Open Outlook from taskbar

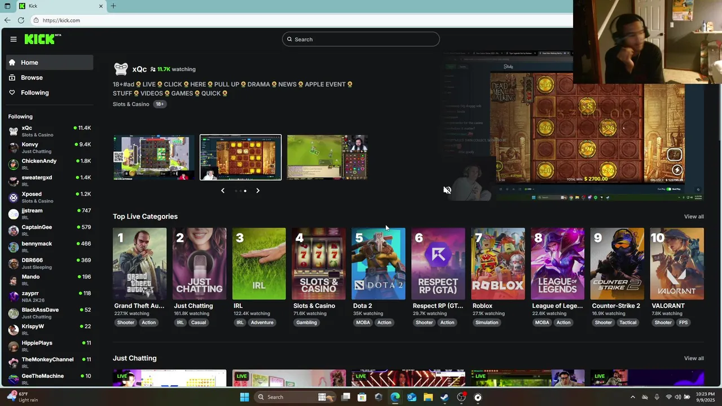(412, 397)
